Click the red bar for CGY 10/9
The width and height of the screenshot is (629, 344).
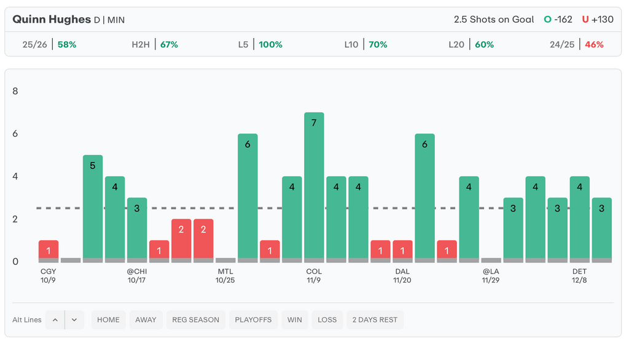click(x=49, y=251)
